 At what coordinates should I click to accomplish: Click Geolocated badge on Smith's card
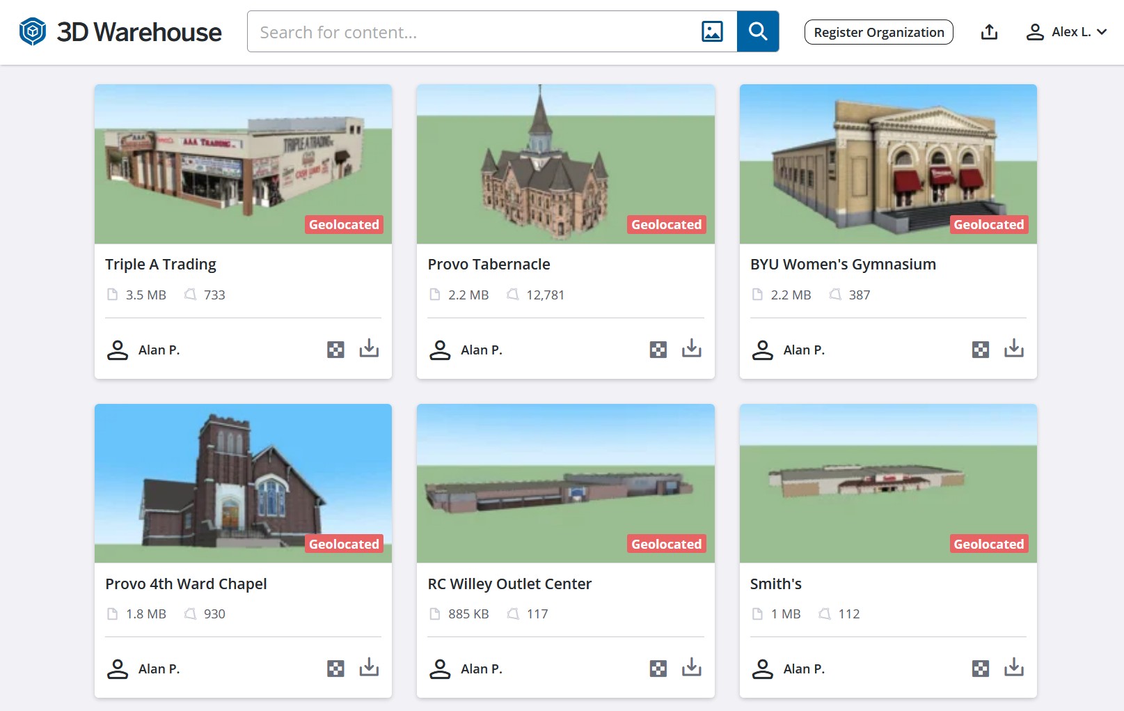pyautogui.click(x=989, y=544)
